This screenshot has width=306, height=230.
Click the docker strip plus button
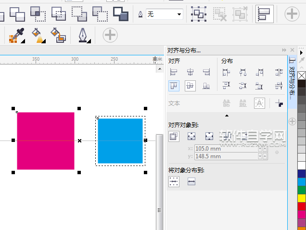[x=292, y=121]
